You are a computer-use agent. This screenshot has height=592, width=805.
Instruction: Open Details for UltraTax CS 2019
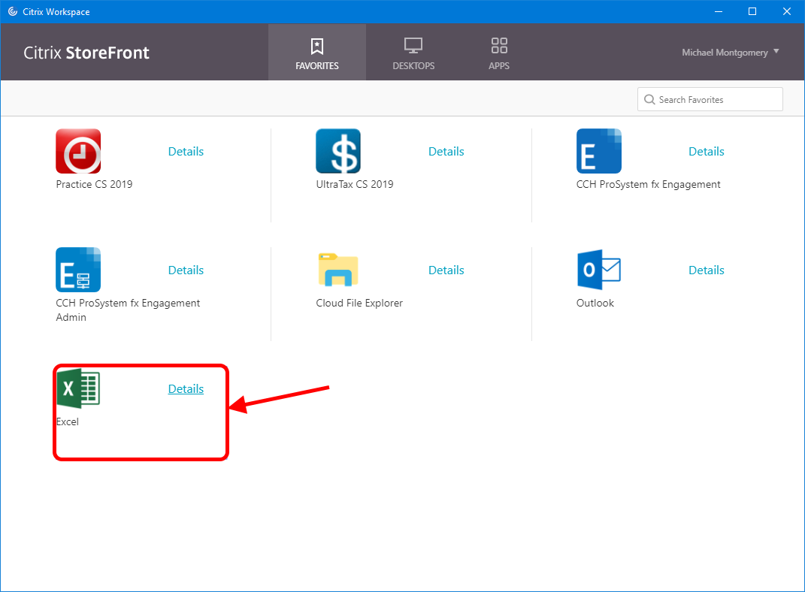point(446,151)
